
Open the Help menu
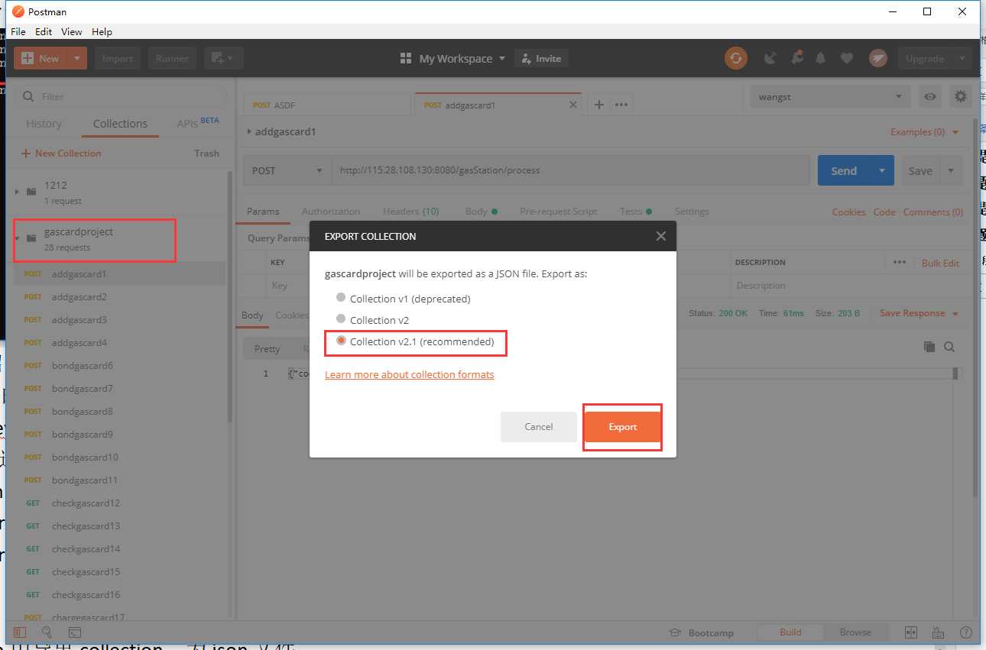point(102,31)
